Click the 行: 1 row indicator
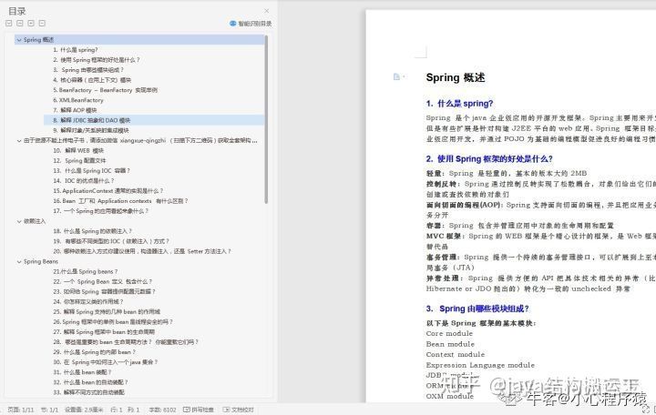 [x=117, y=410]
